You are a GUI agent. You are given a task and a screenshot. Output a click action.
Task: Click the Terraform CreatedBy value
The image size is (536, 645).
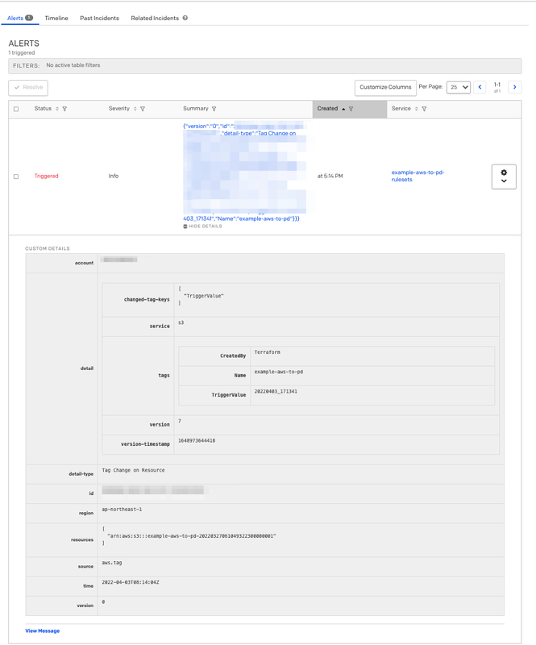[268, 352]
